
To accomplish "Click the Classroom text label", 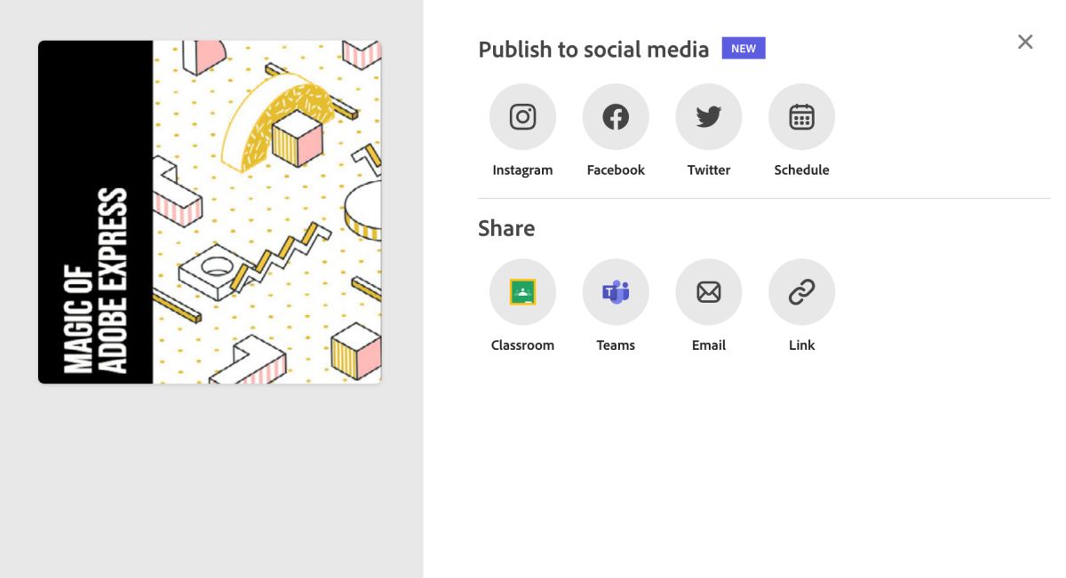I will (522, 345).
